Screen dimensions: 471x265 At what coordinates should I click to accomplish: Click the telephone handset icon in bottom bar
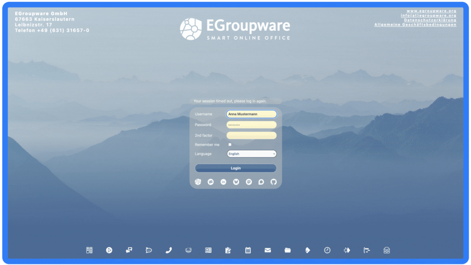coord(169,250)
